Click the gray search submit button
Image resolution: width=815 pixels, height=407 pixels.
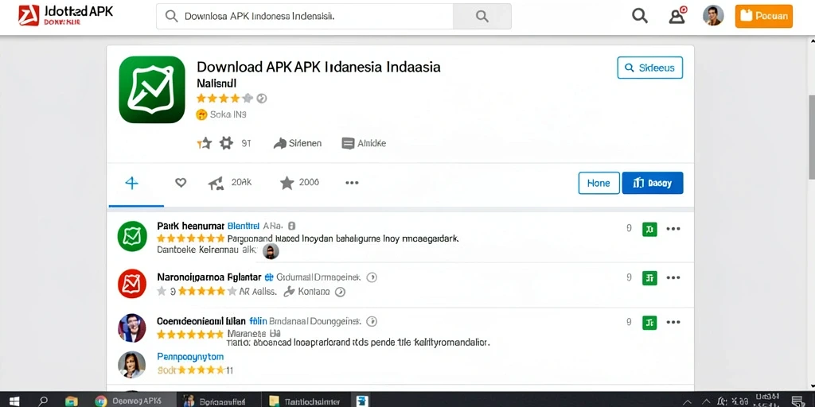click(482, 16)
